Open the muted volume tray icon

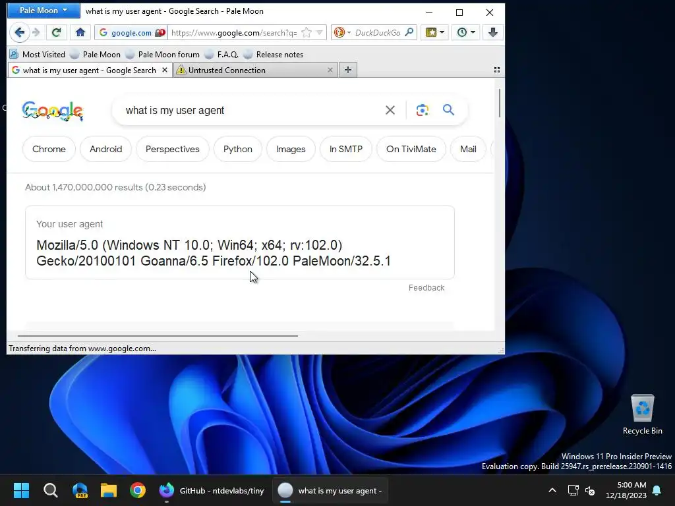590,490
